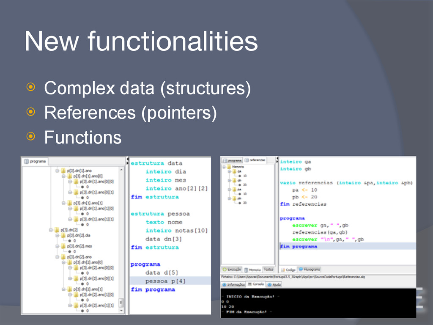Open the Ajuda tab
433x325 pixels.
[x=274, y=284]
